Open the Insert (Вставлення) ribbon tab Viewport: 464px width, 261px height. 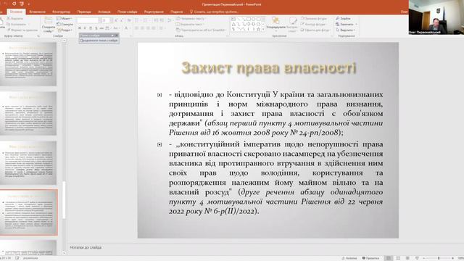(38, 12)
